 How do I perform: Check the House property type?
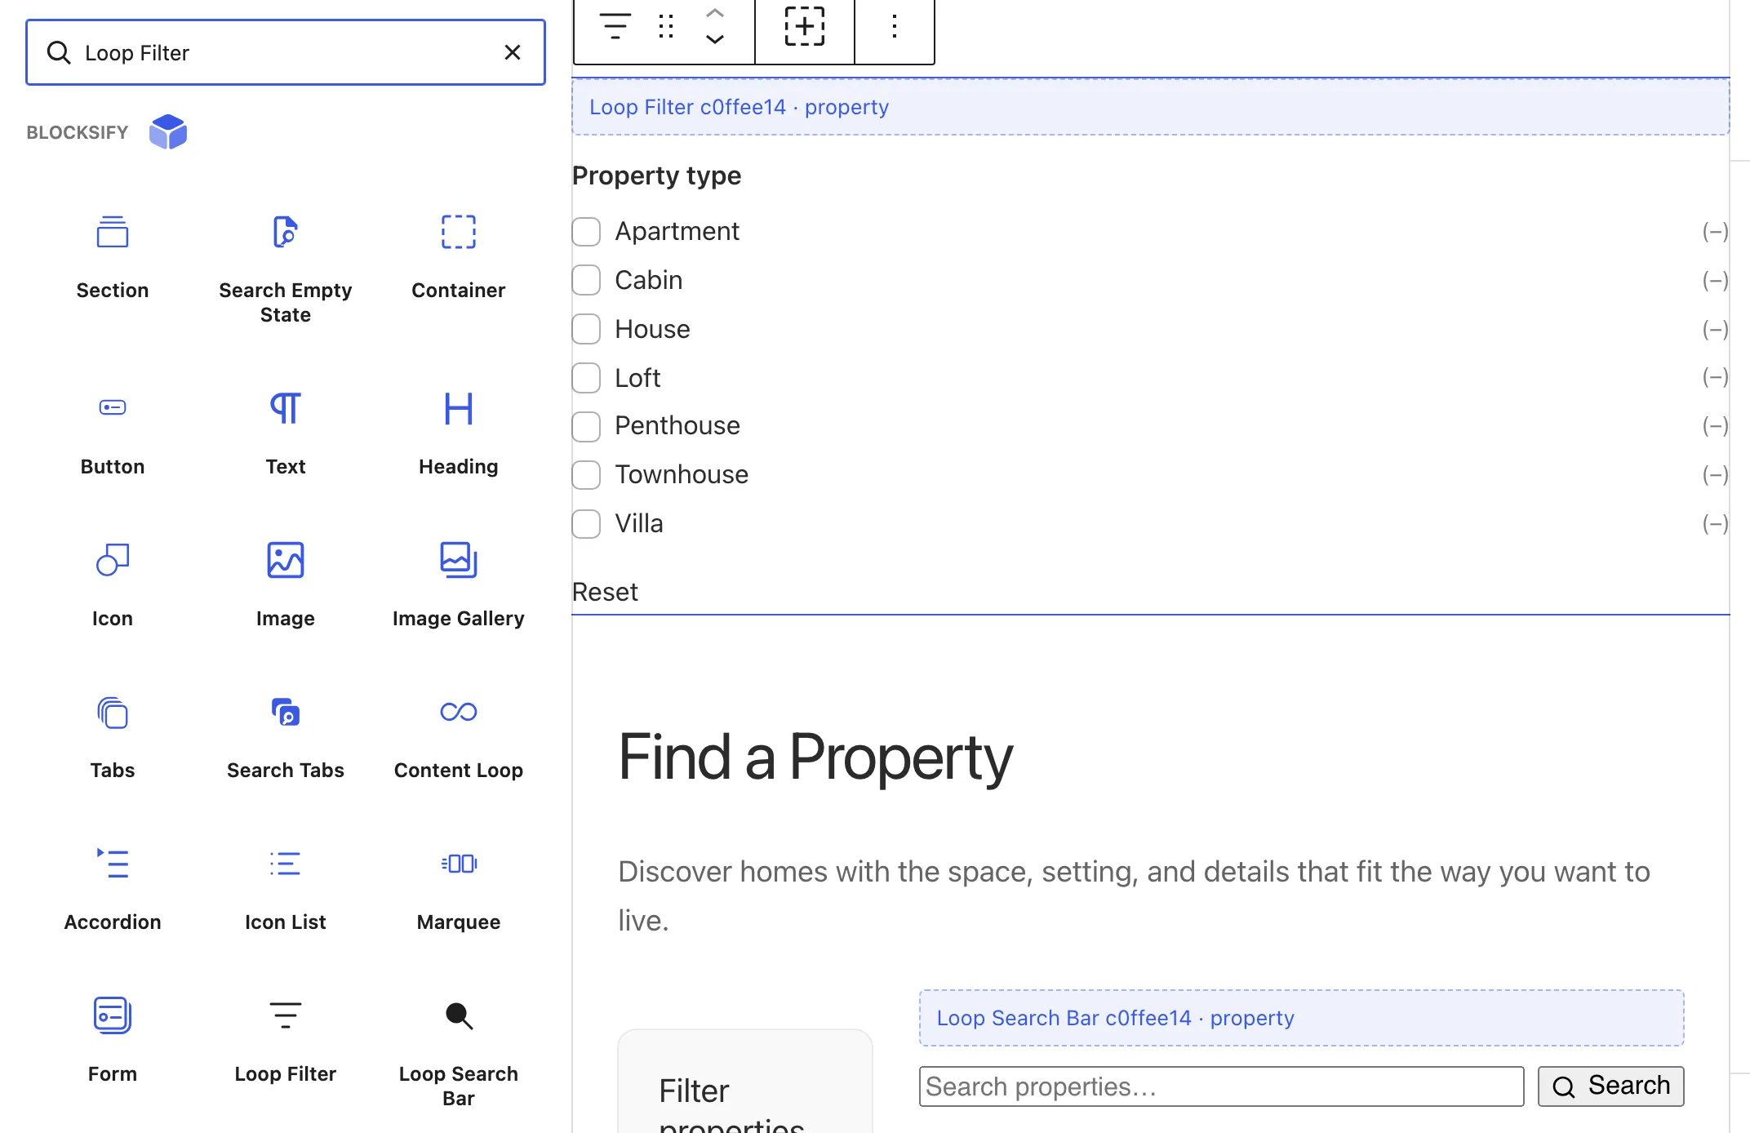tap(586, 329)
